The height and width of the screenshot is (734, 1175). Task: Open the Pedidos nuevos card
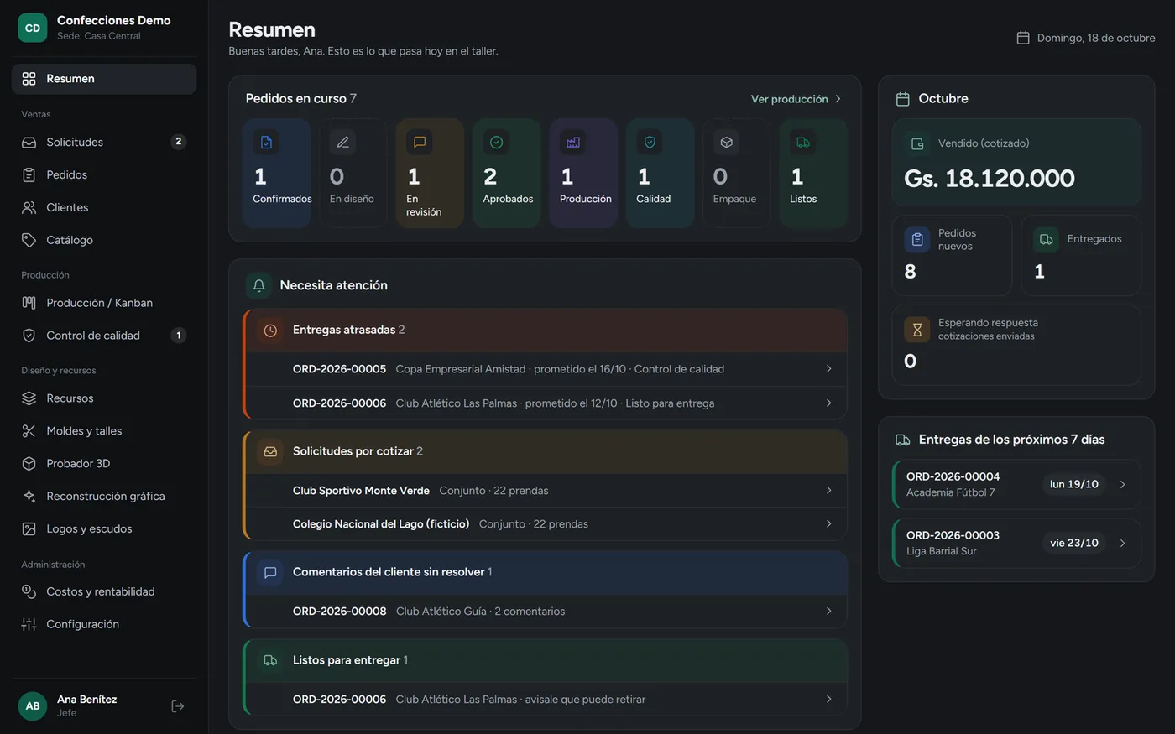(x=952, y=255)
